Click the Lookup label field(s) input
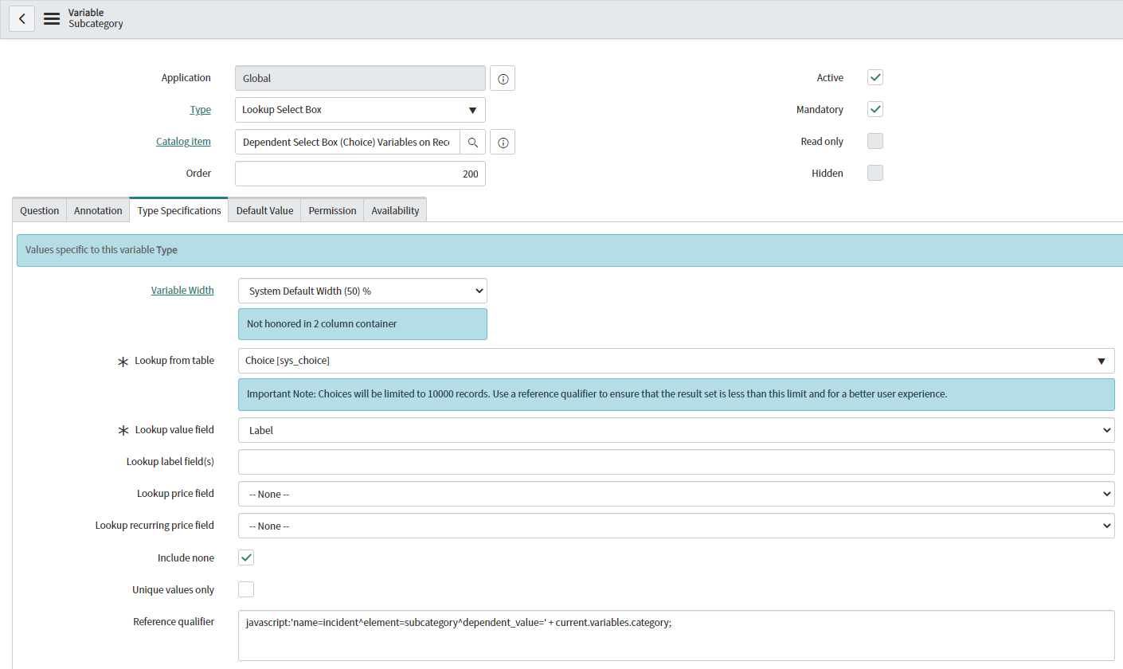 [676, 462]
